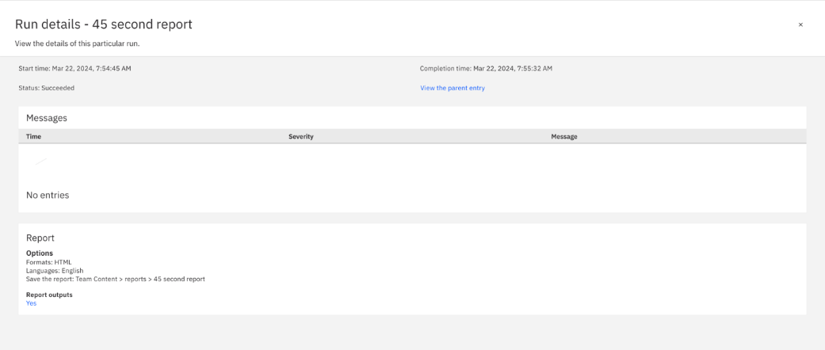Sort messages by the Severity column
This screenshot has width=825, height=350.
pyautogui.click(x=301, y=137)
